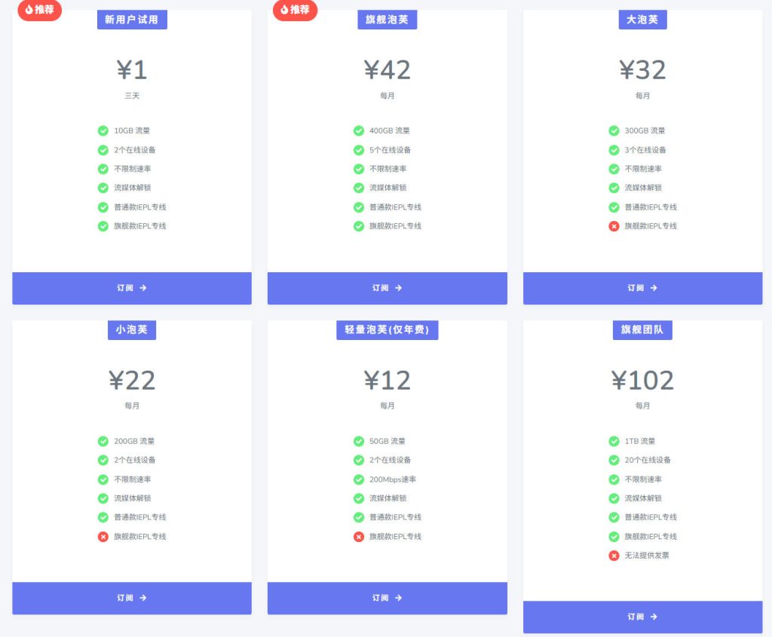Click the ¥12 price text
The height and width of the screenshot is (637, 772).
tap(387, 380)
